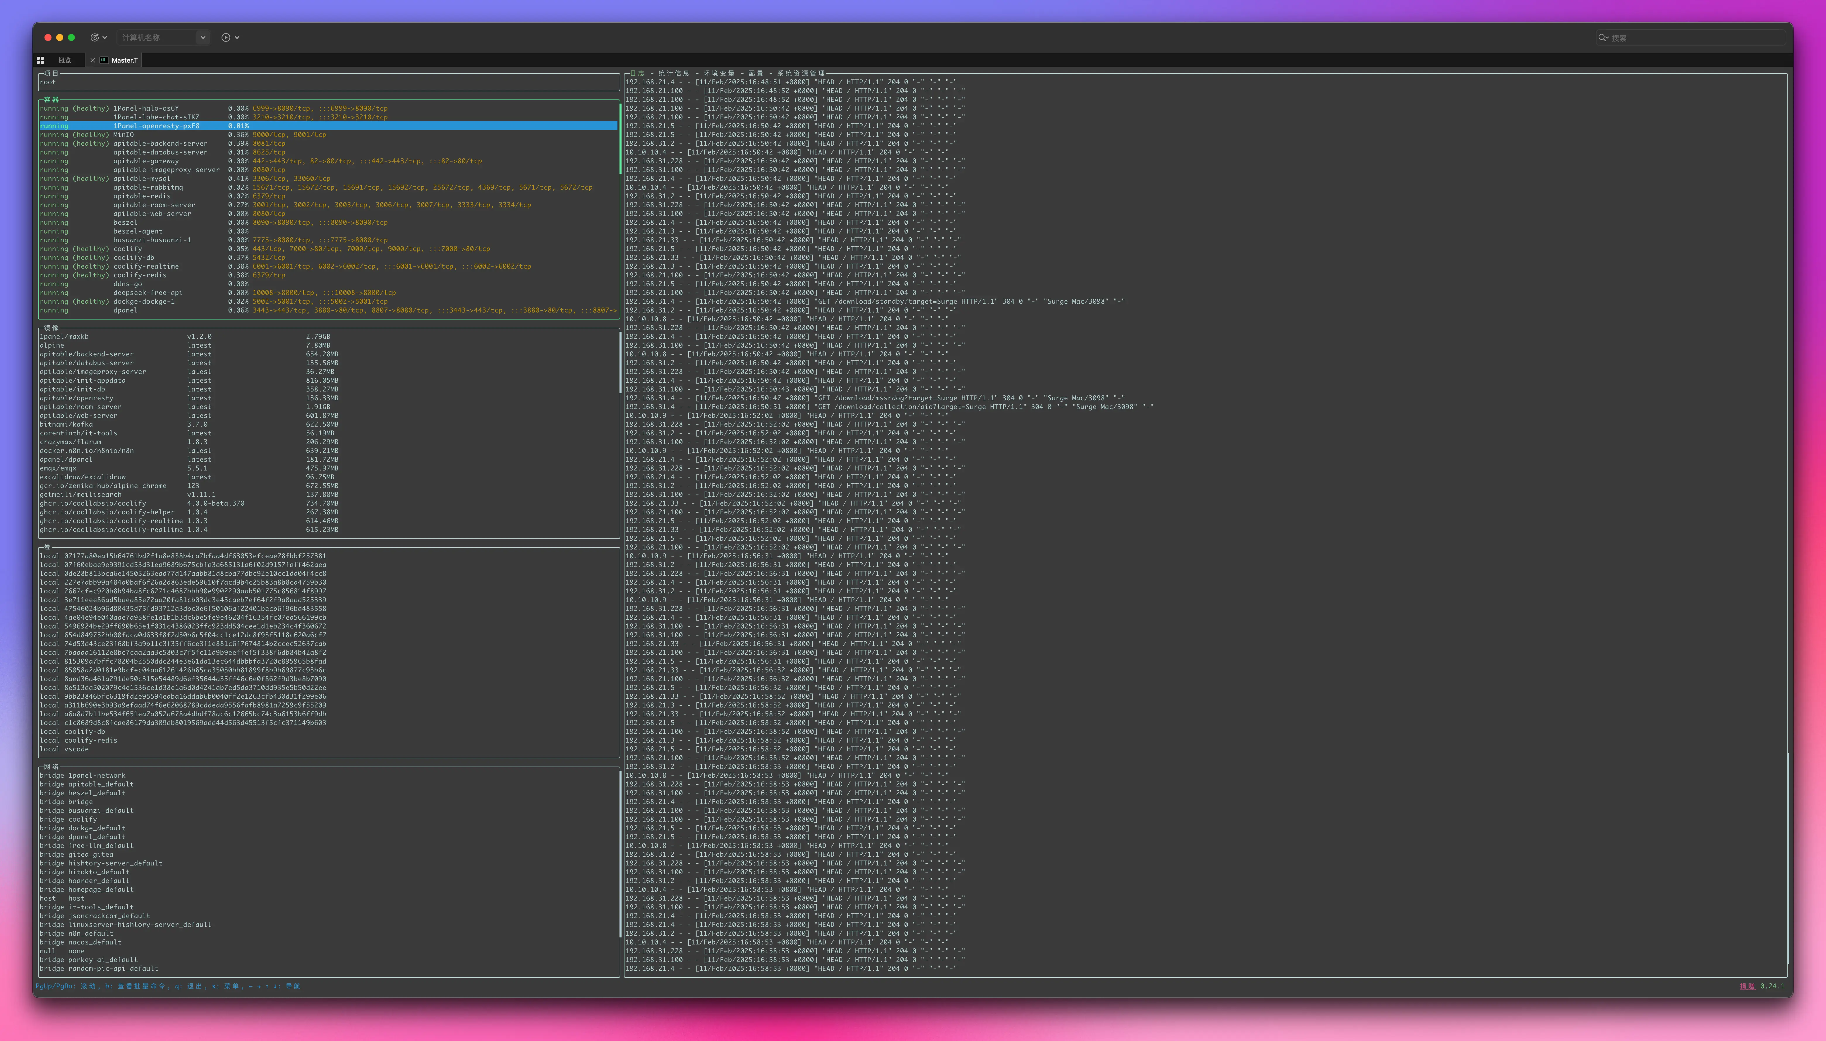The width and height of the screenshot is (1826, 1041).
Task: Click the overview grid icon
Action: (x=41, y=60)
